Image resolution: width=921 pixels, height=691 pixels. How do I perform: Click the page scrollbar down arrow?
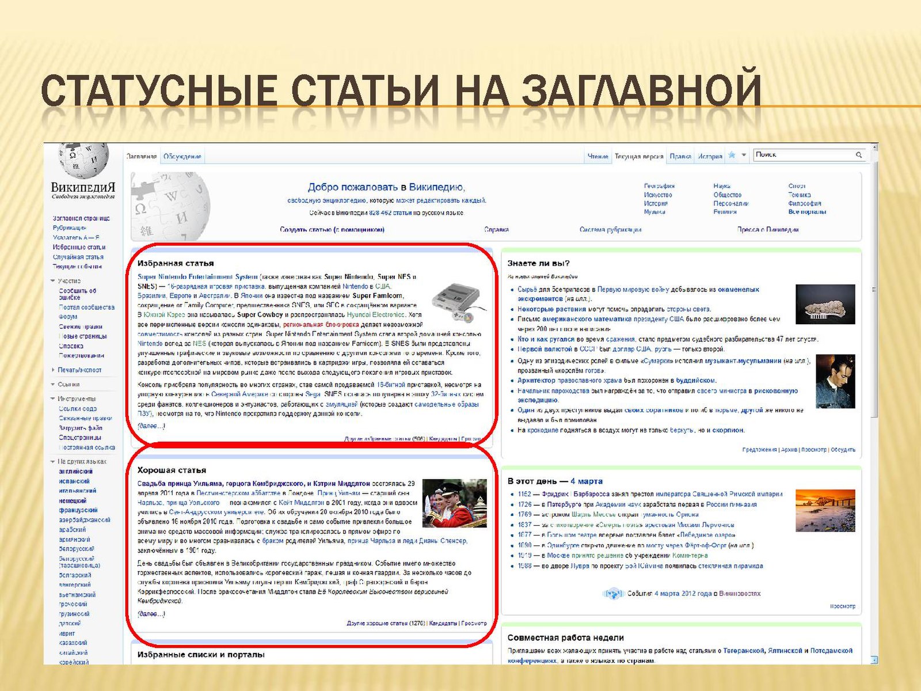coord(874,660)
